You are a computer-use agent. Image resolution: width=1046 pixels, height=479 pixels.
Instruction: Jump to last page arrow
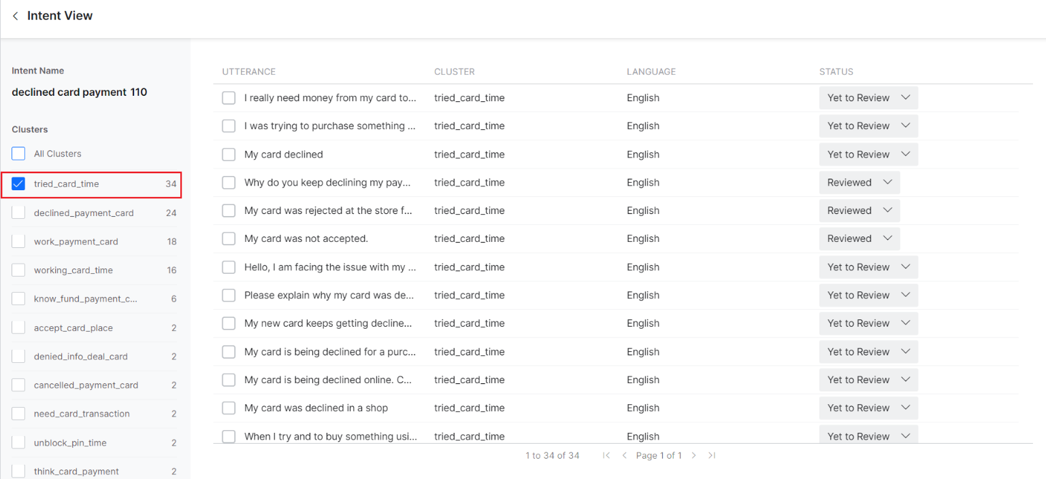[712, 455]
